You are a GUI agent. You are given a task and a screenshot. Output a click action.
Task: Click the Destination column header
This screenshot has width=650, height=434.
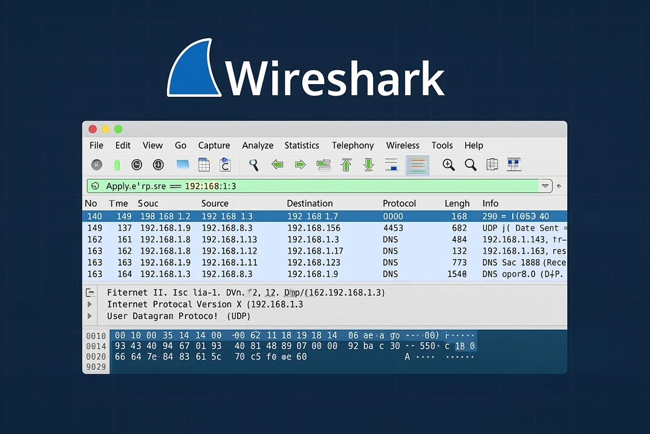pos(310,203)
